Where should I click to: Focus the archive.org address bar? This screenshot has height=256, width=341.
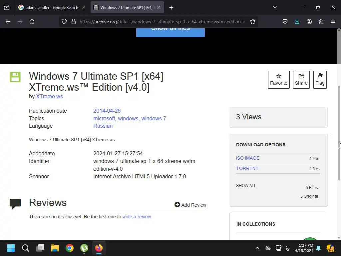(162, 22)
